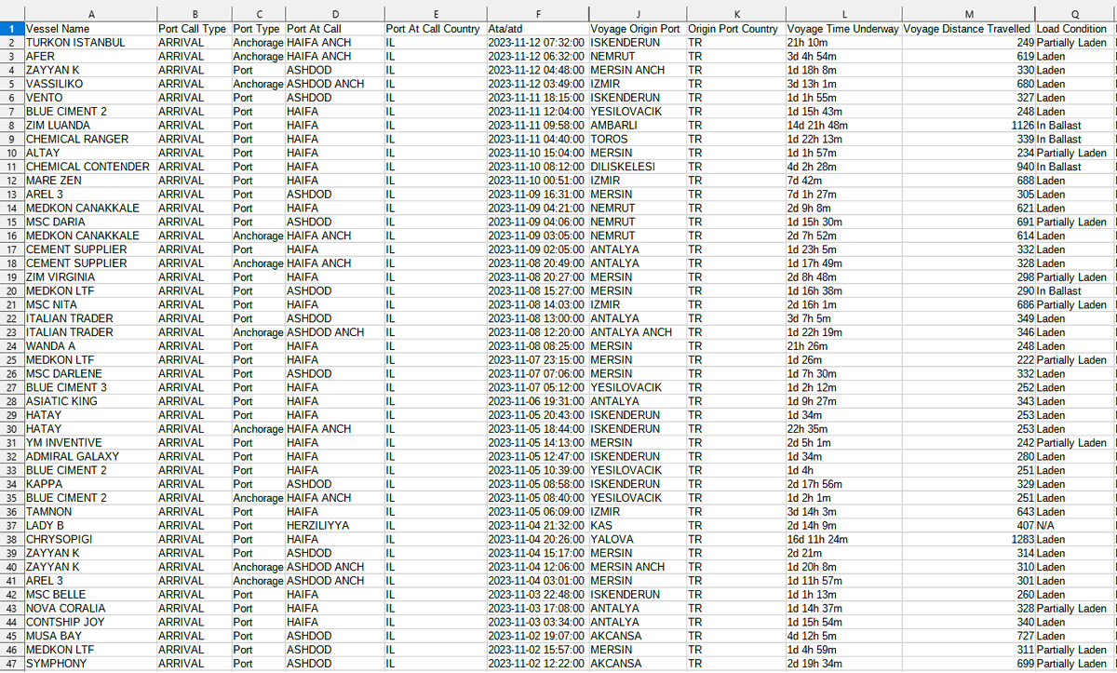This screenshot has height=673, width=1117.
Task: Select column A header
Action: tap(90, 14)
